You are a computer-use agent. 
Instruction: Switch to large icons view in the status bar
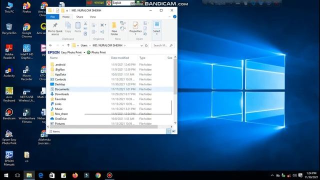pyautogui.click(x=173, y=131)
